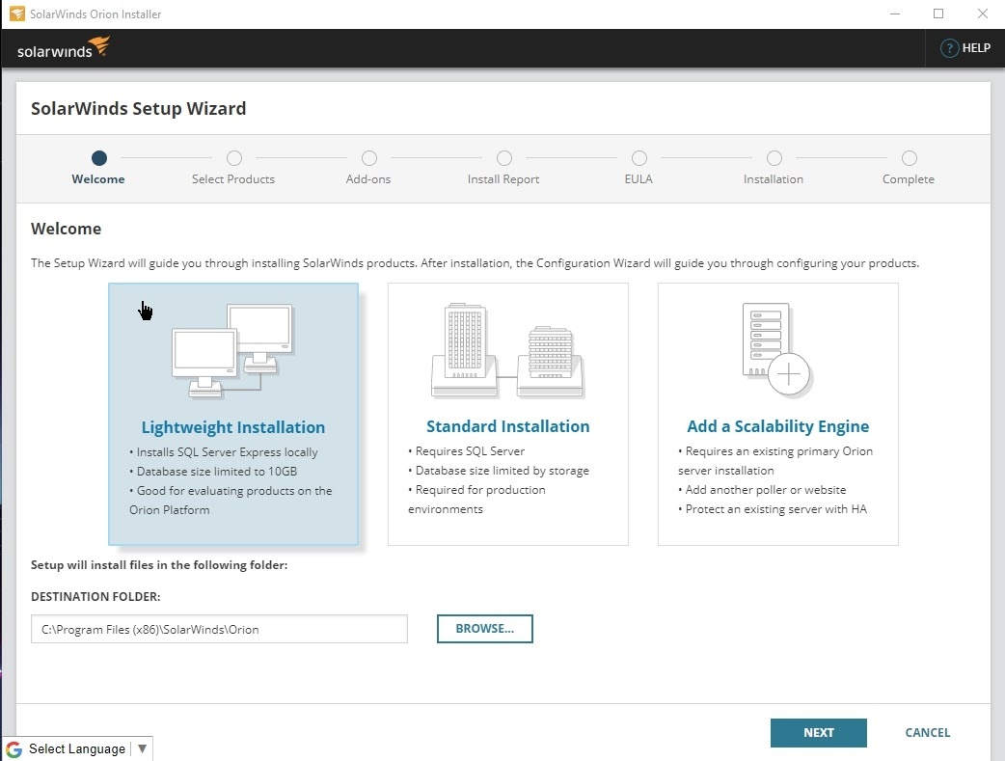Screen dimensions: 1005x761
Task: Minimize the installer window
Action: pos(895,14)
